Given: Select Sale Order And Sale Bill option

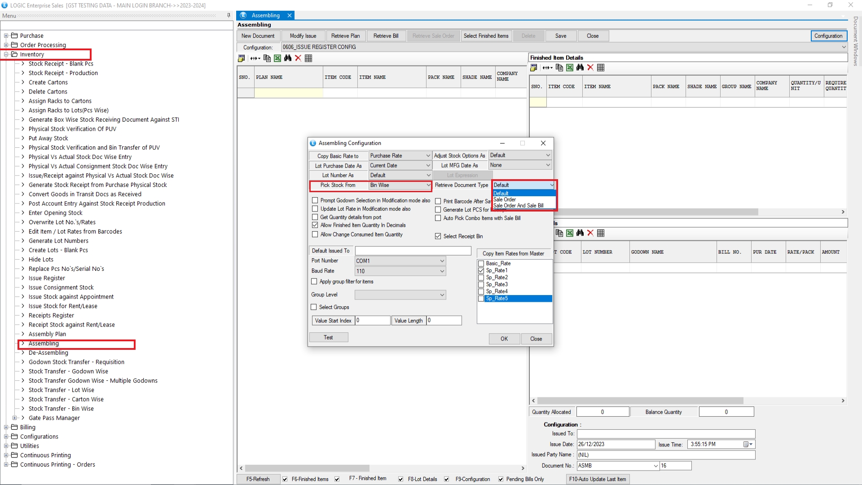Looking at the screenshot, I should (518, 206).
